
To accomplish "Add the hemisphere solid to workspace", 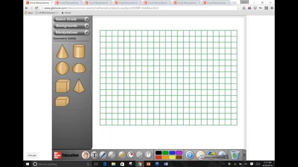I will point(79,68).
